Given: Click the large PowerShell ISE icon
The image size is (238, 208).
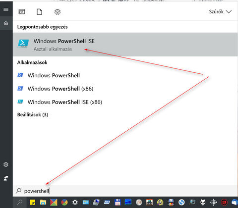Looking at the screenshot, I should tap(23, 44).
